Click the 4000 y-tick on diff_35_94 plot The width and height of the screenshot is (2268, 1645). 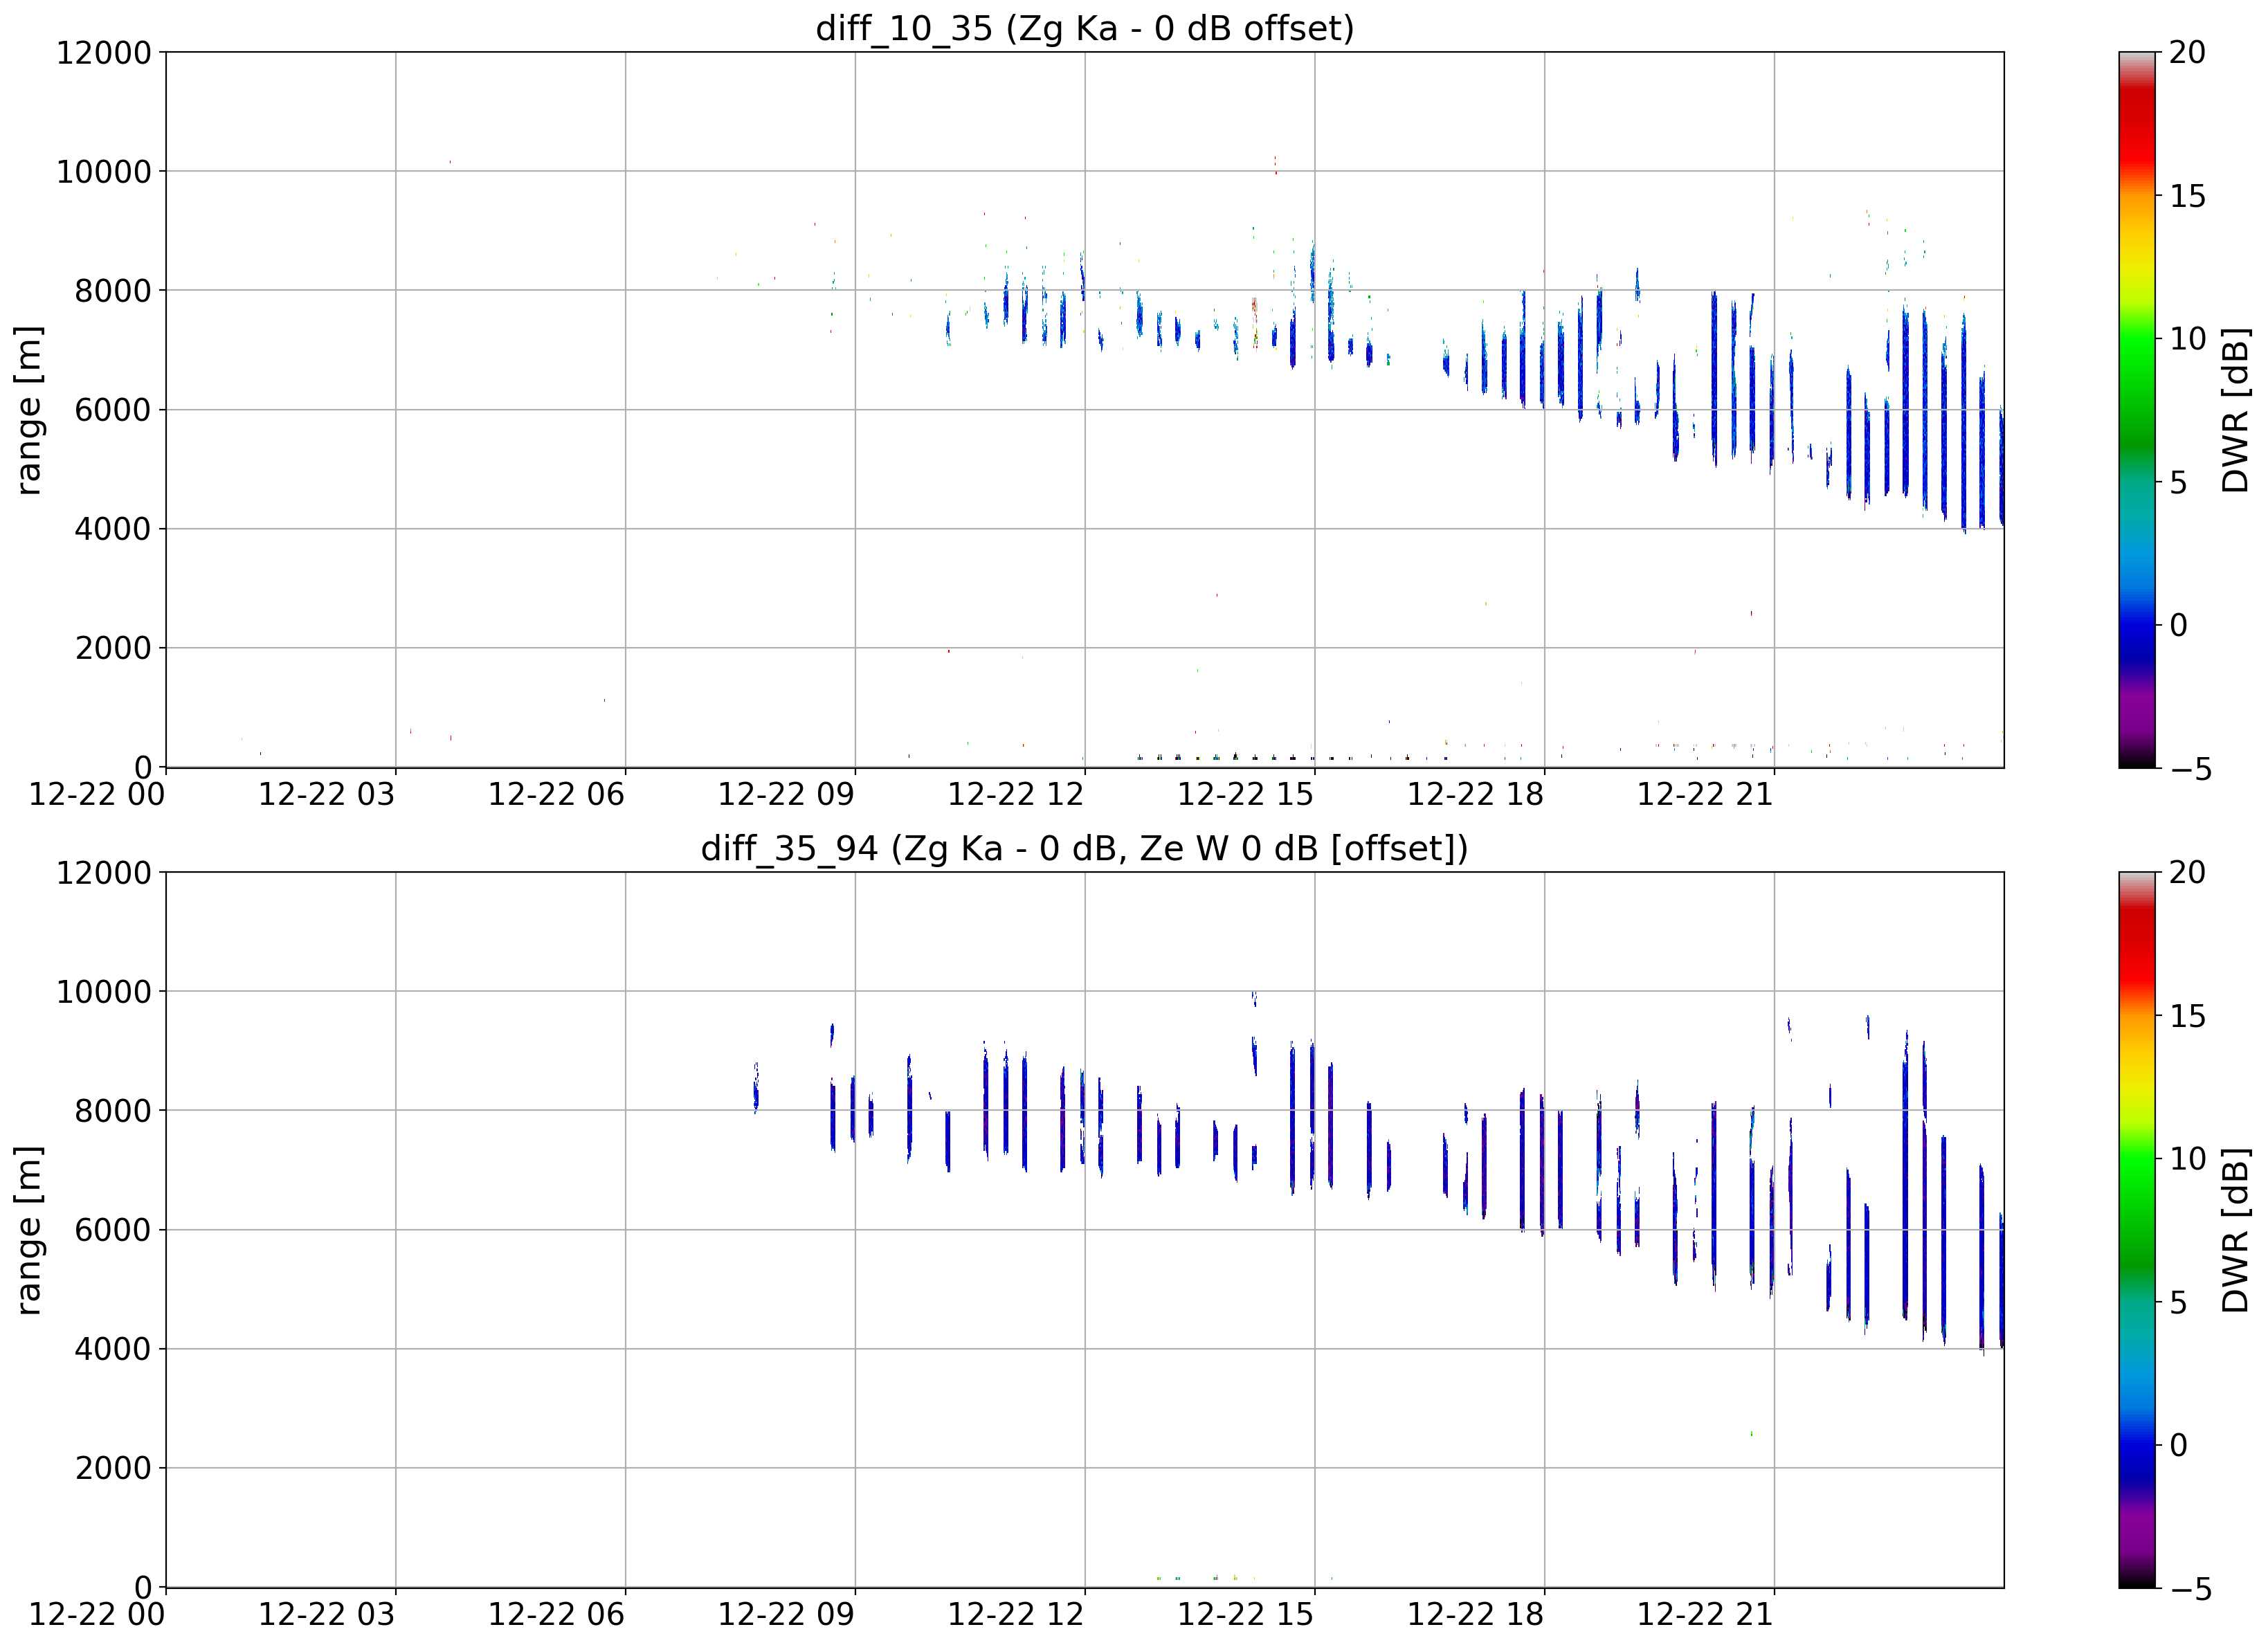coord(113,1349)
